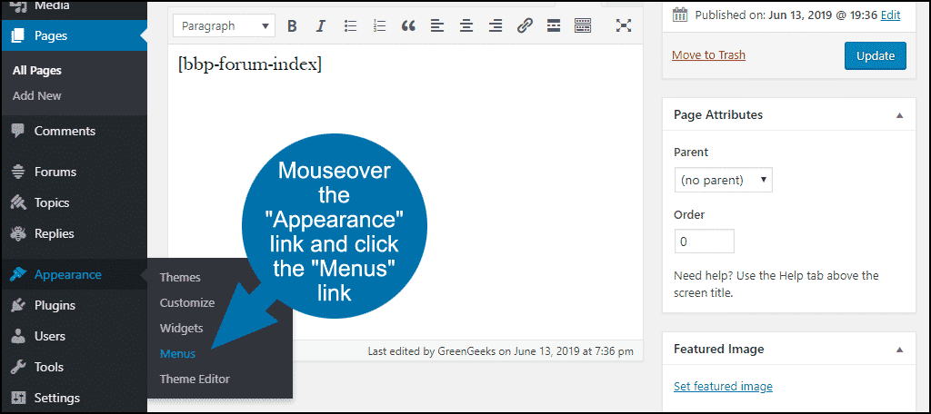Click the Replies sidebar icon

point(18,233)
